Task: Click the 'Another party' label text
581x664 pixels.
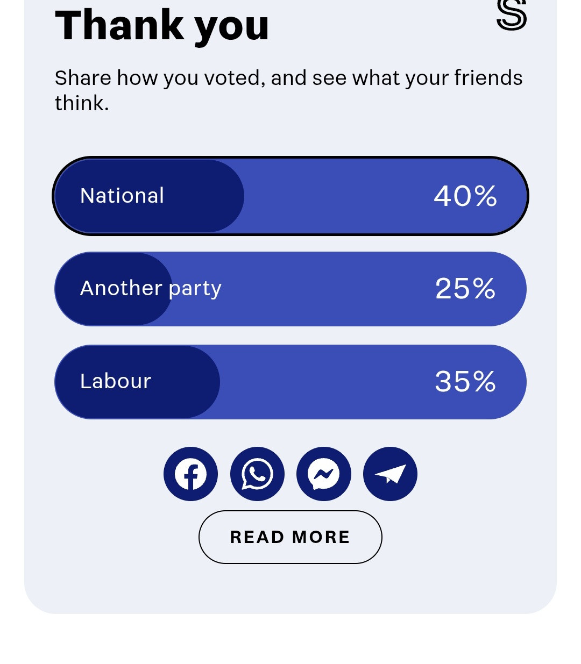Action: [x=151, y=289]
